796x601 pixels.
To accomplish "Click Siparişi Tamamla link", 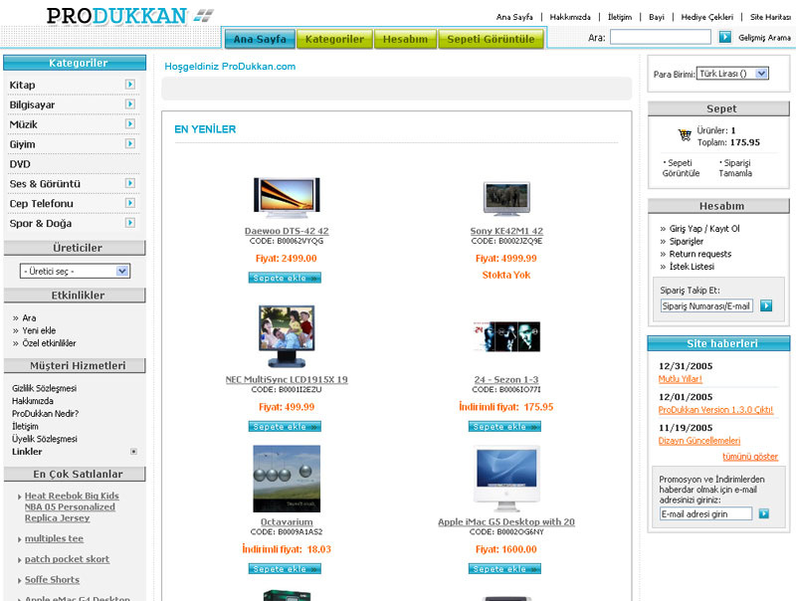I will click(x=735, y=168).
